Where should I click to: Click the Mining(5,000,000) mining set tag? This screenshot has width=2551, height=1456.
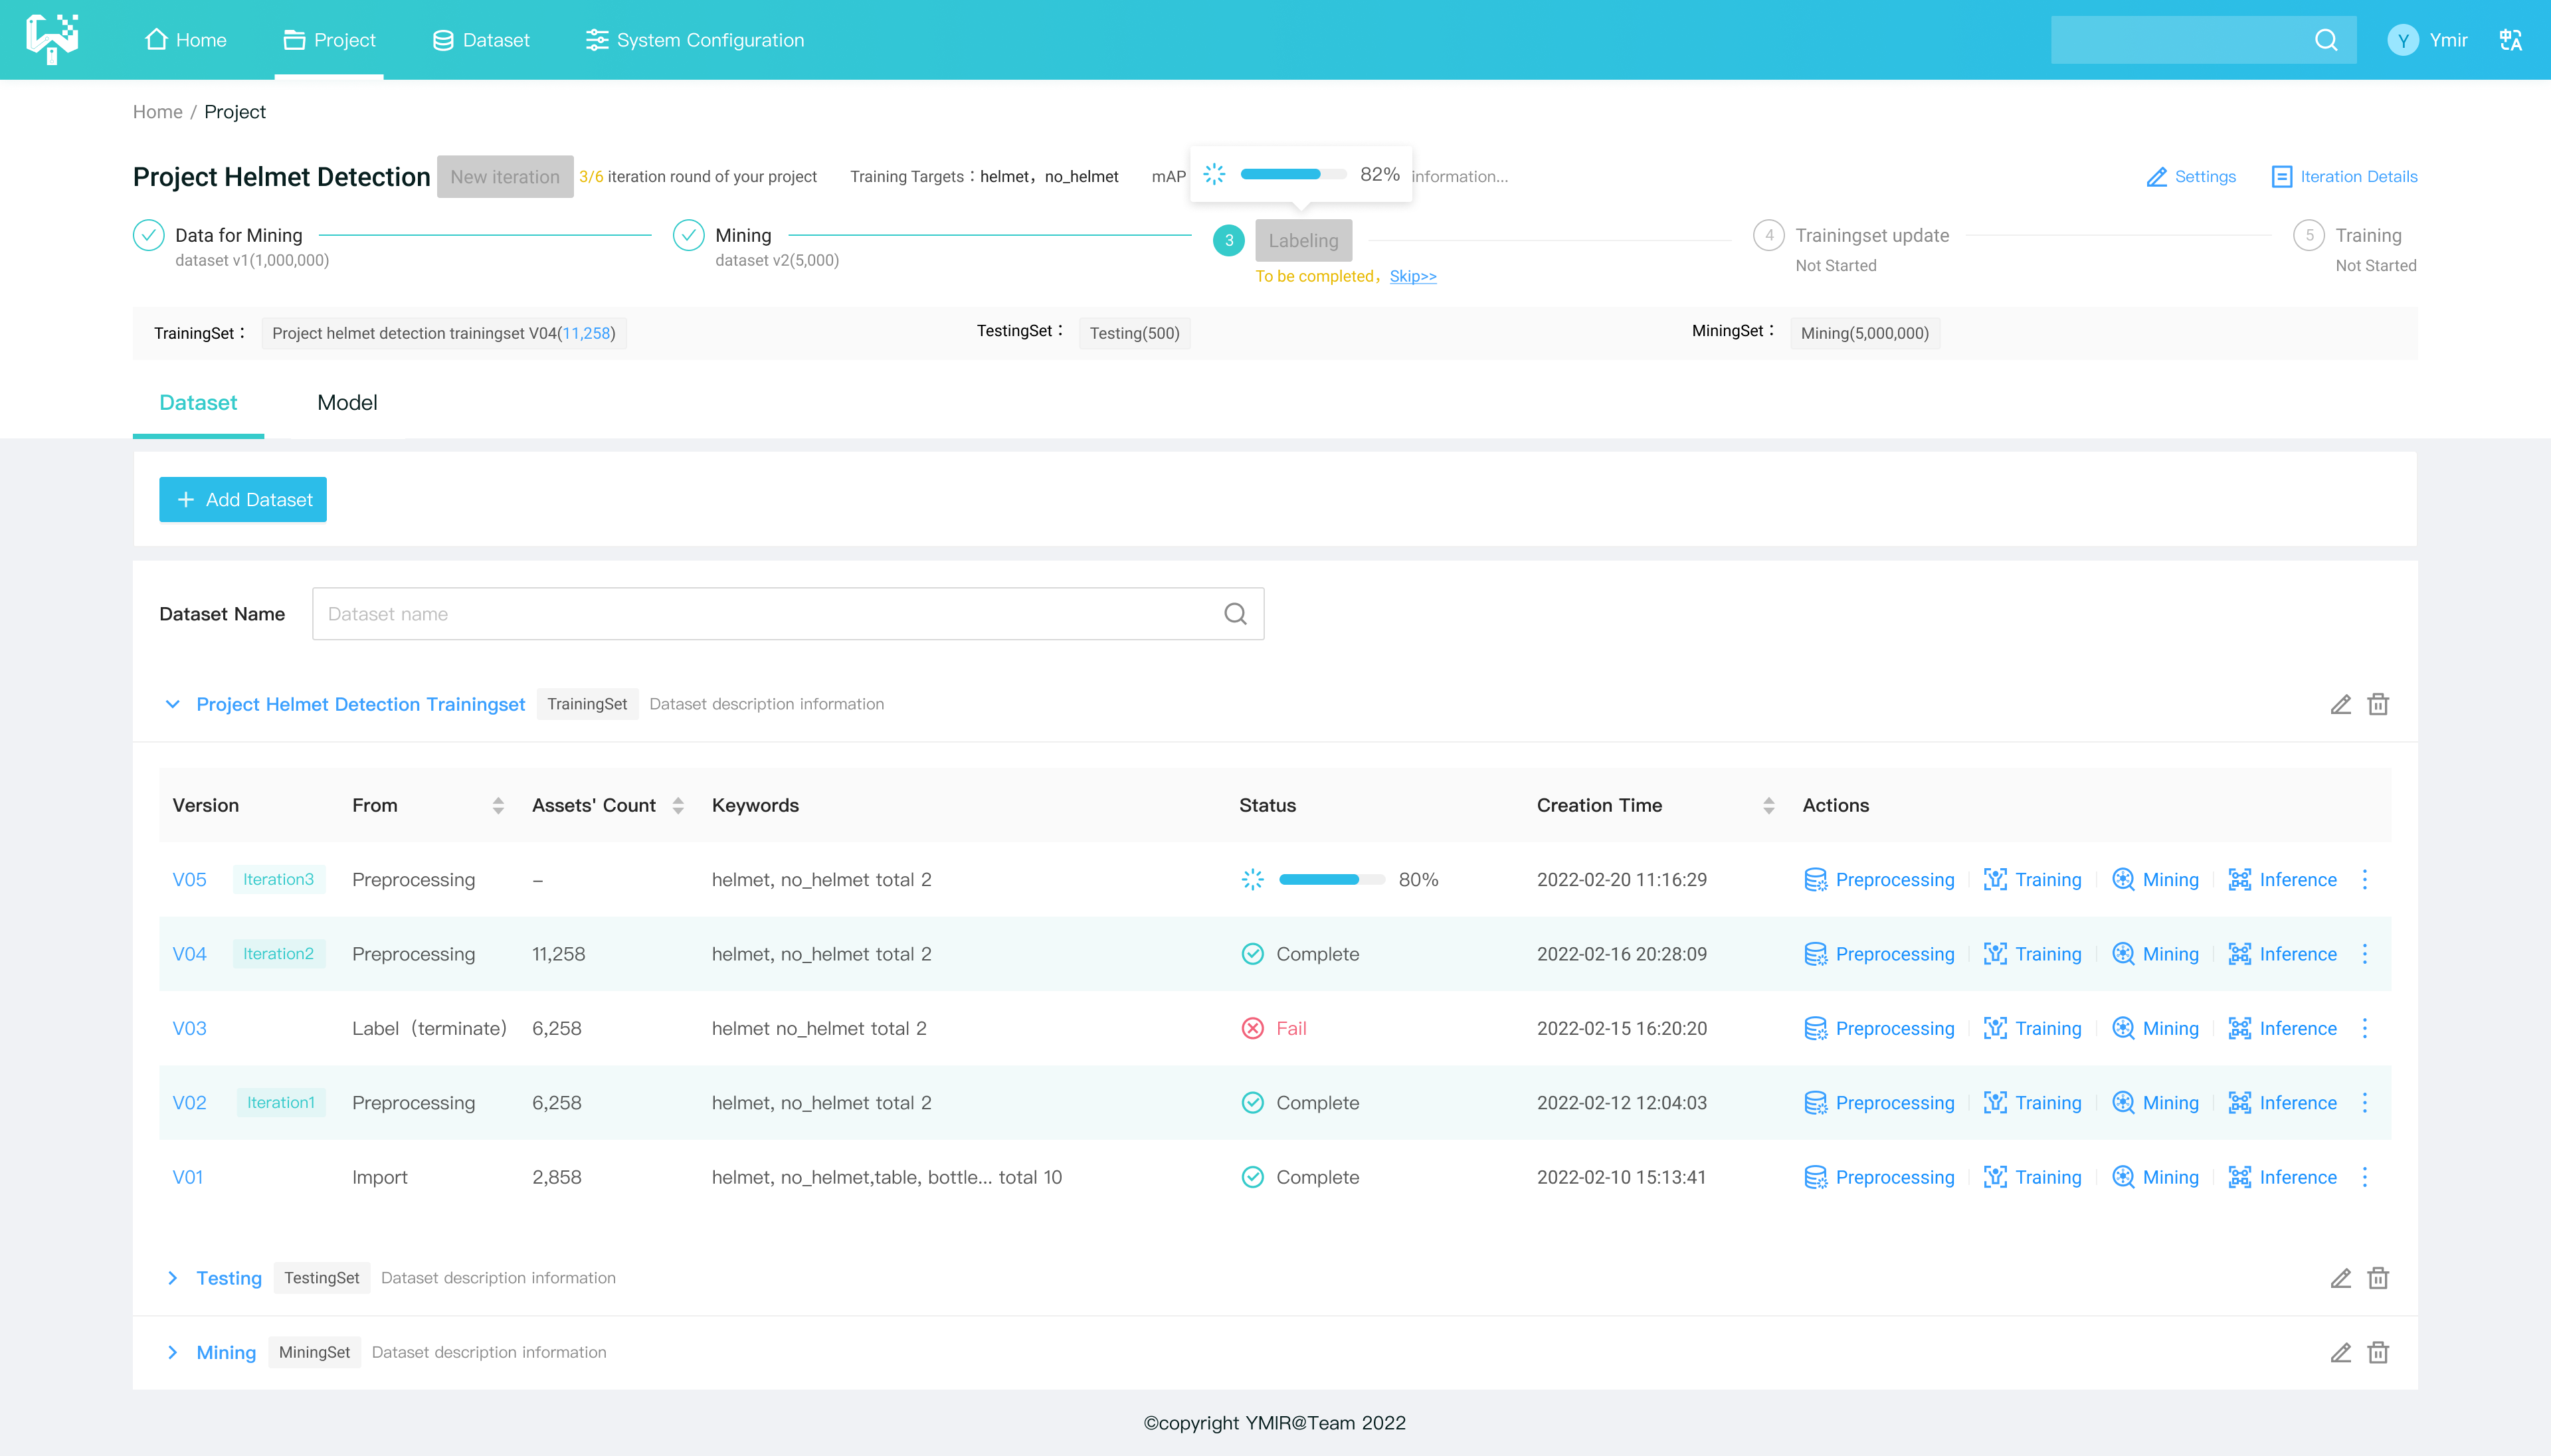point(1864,333)
